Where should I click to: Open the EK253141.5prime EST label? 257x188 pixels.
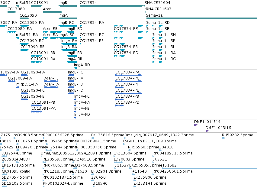point(150,183)
